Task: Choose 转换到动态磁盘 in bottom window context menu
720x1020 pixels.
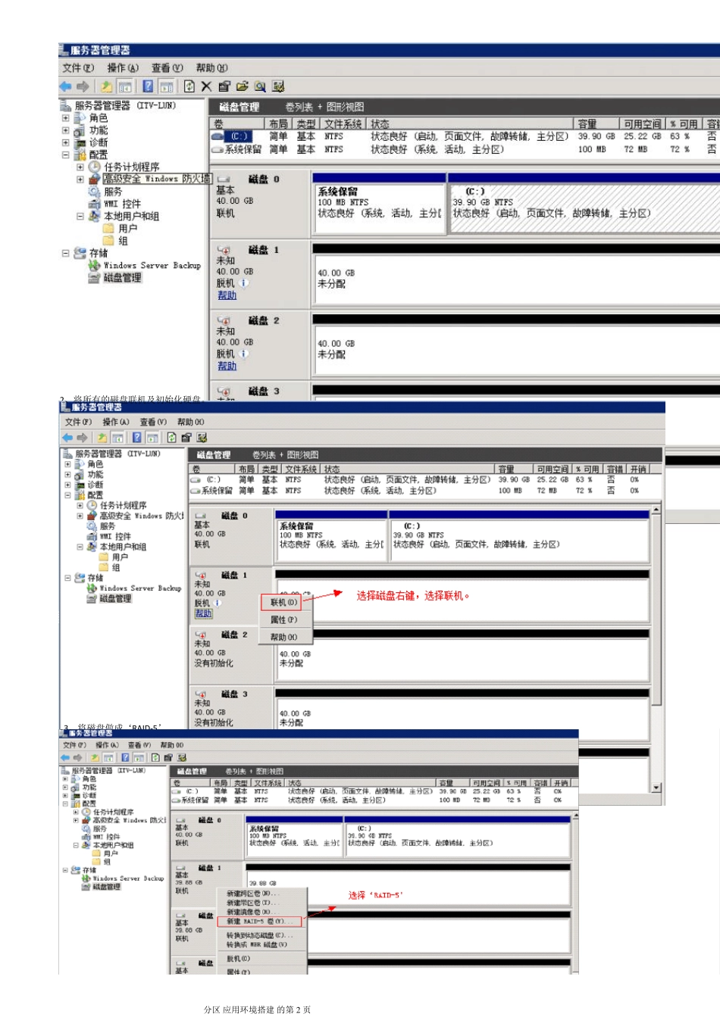Action: (260, 936)
